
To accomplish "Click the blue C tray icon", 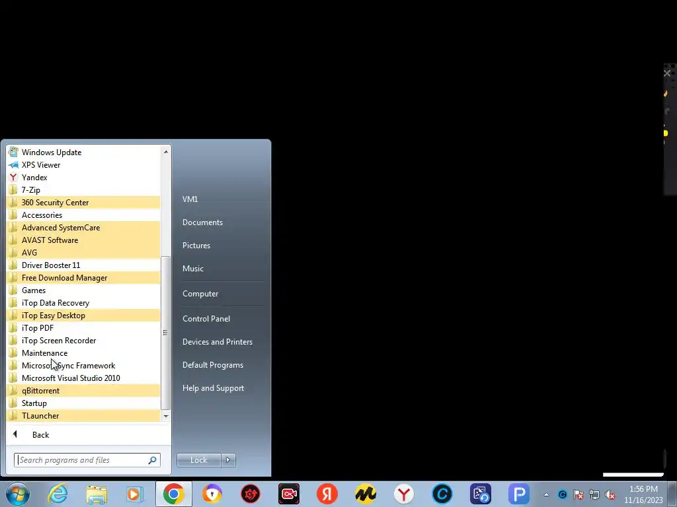I will point(562,494).
